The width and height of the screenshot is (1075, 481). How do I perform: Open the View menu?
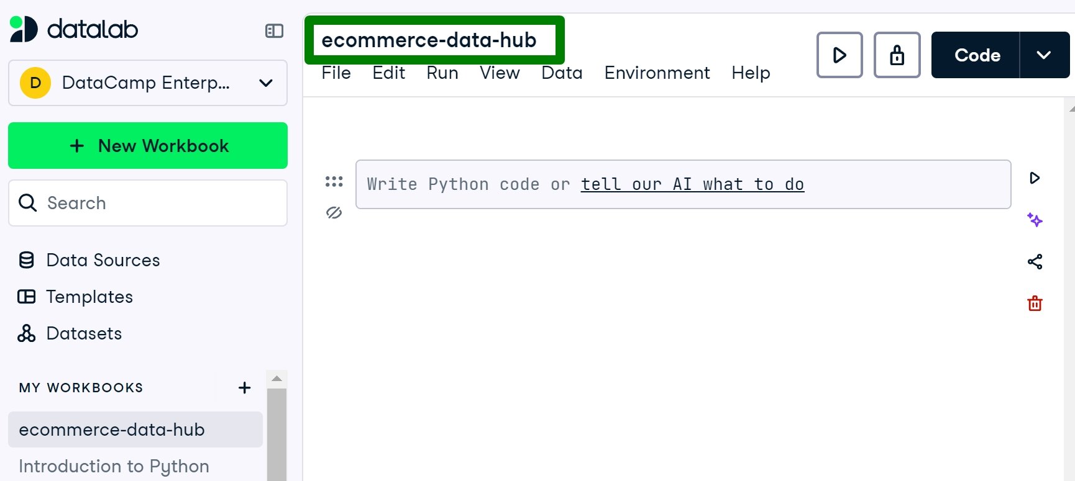pyautogui.click(x=500, y=73)
